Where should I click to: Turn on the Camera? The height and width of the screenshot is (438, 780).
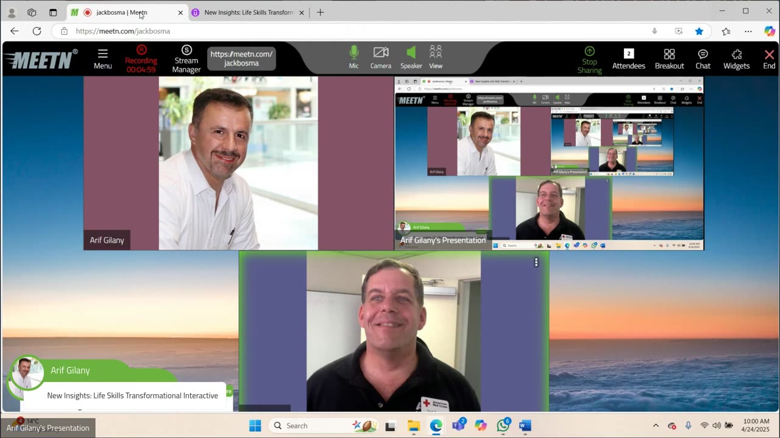(381, 58)
